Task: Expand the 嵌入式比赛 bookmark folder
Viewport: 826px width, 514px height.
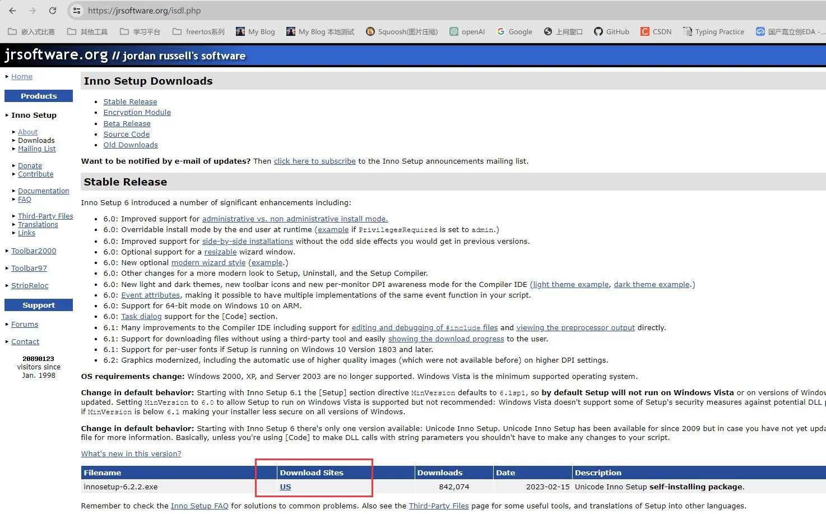Action: (x=31, y=32)
